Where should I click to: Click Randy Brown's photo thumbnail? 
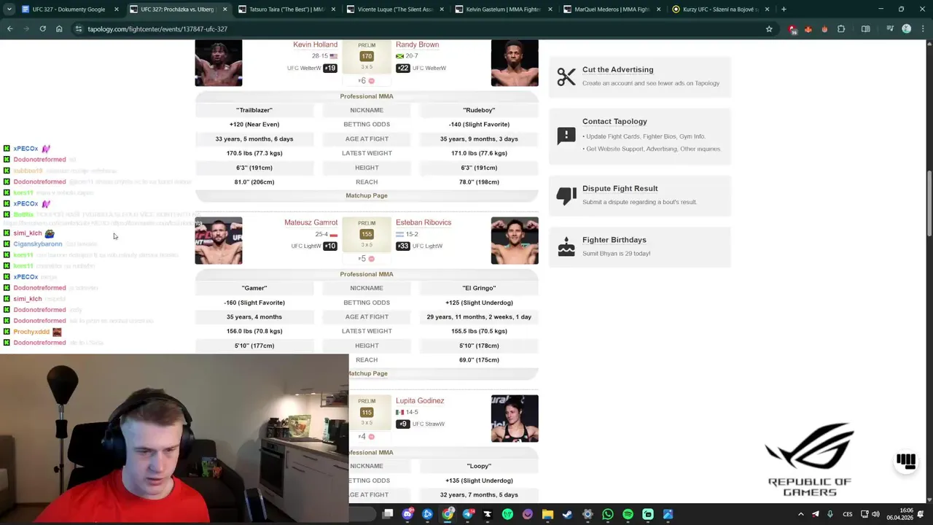tap(515, 63)
